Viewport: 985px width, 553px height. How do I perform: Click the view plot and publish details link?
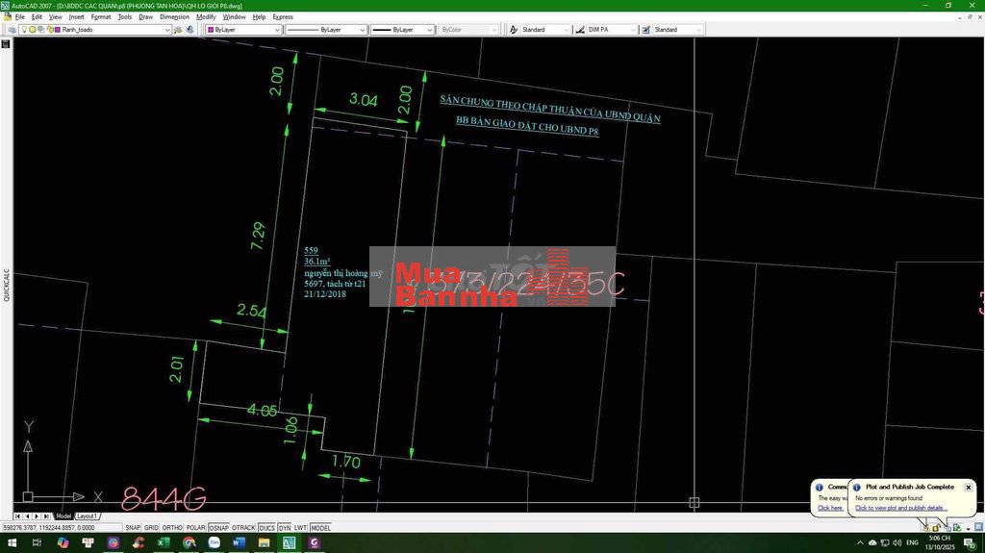[x=900, y=508]
